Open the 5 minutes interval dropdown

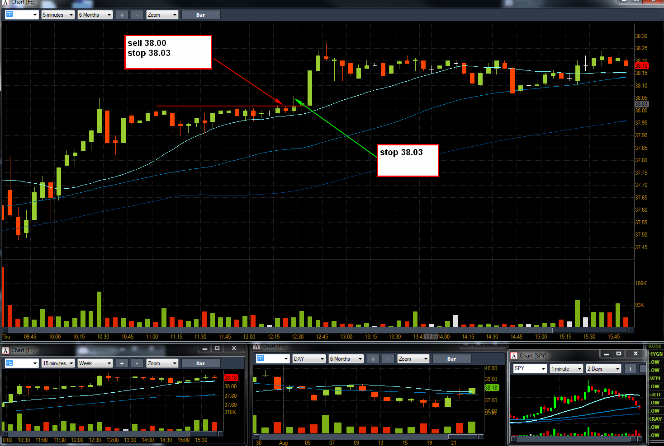(x=58, y=15)
